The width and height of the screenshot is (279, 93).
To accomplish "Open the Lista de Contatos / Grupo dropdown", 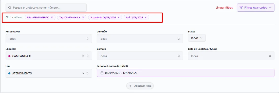I will (231, 56).
